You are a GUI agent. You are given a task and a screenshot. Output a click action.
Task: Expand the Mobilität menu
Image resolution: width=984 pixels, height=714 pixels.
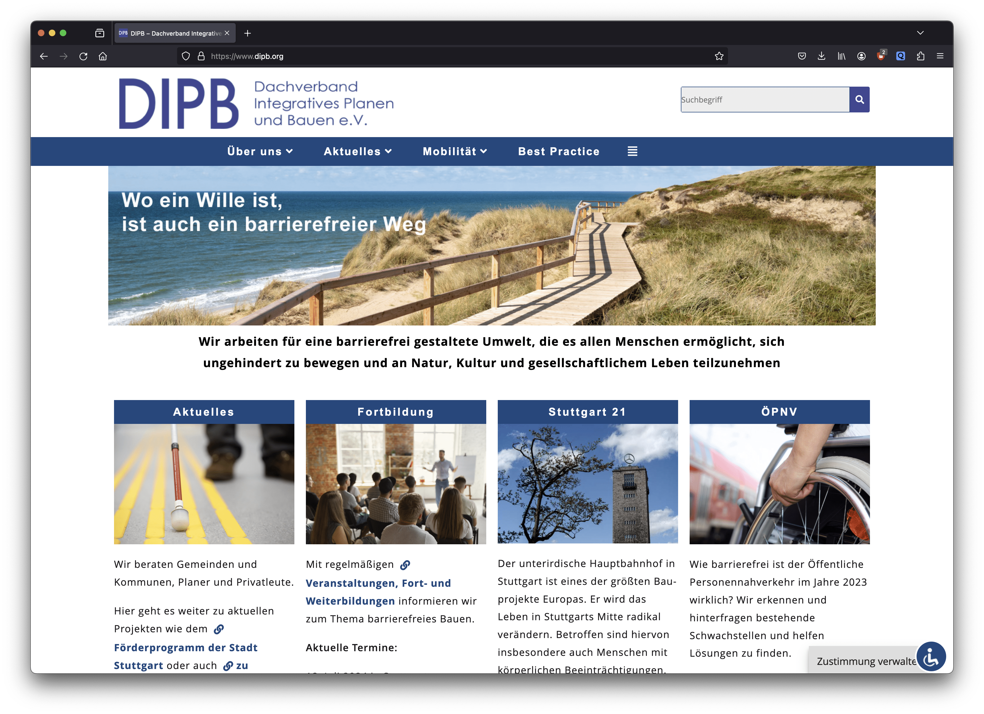point(455,151)
